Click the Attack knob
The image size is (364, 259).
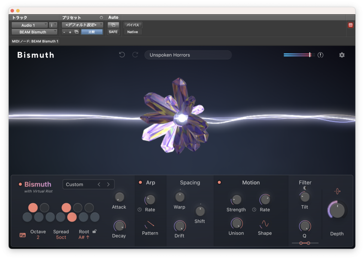click(x=119, y=197)
